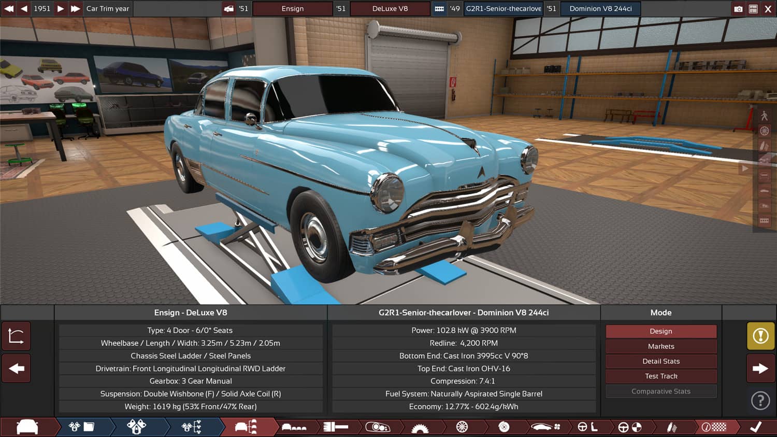Open the body trim brush tab icon
This screenshot has width=777, height=437.
(x=336, y=427)
